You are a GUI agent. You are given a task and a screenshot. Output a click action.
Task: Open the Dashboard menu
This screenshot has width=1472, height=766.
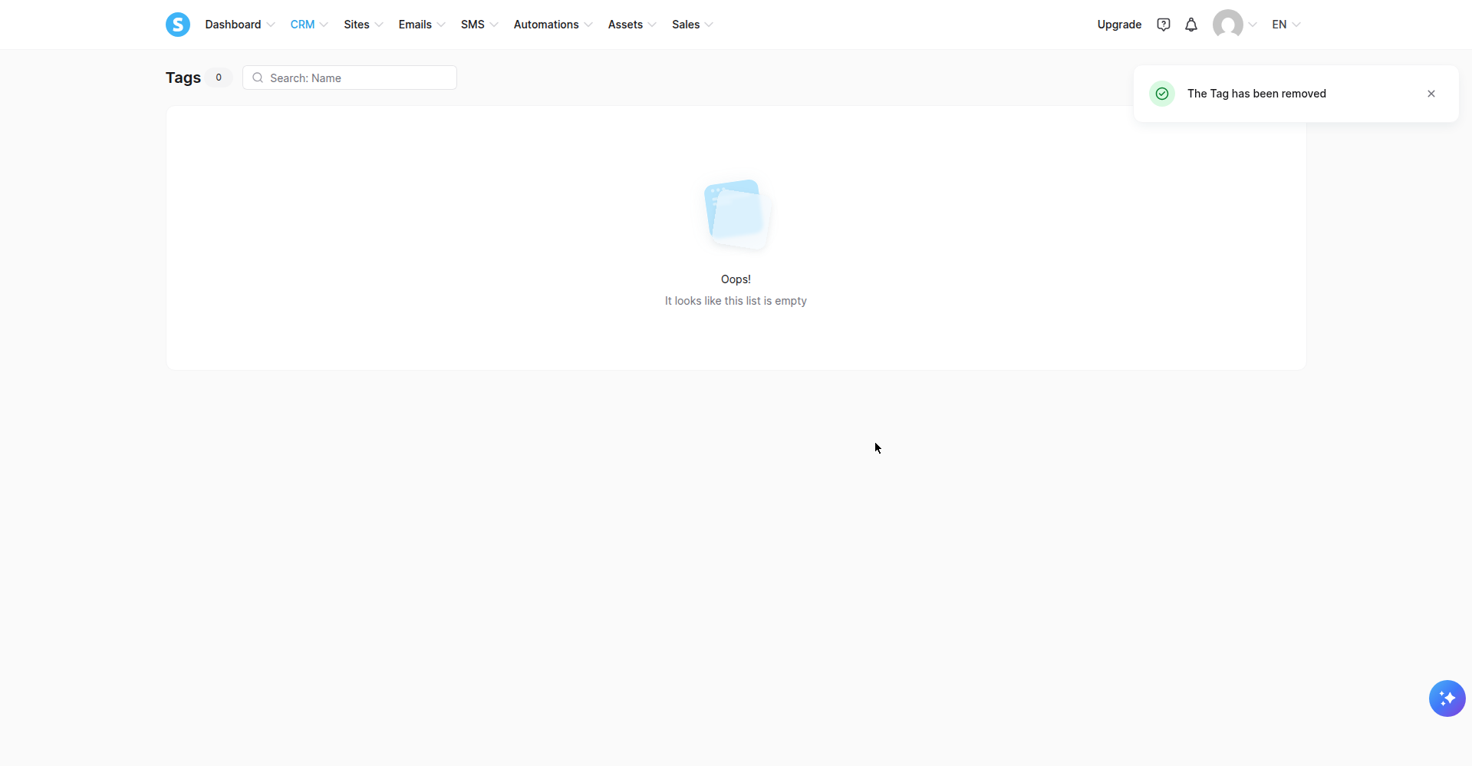239,25
